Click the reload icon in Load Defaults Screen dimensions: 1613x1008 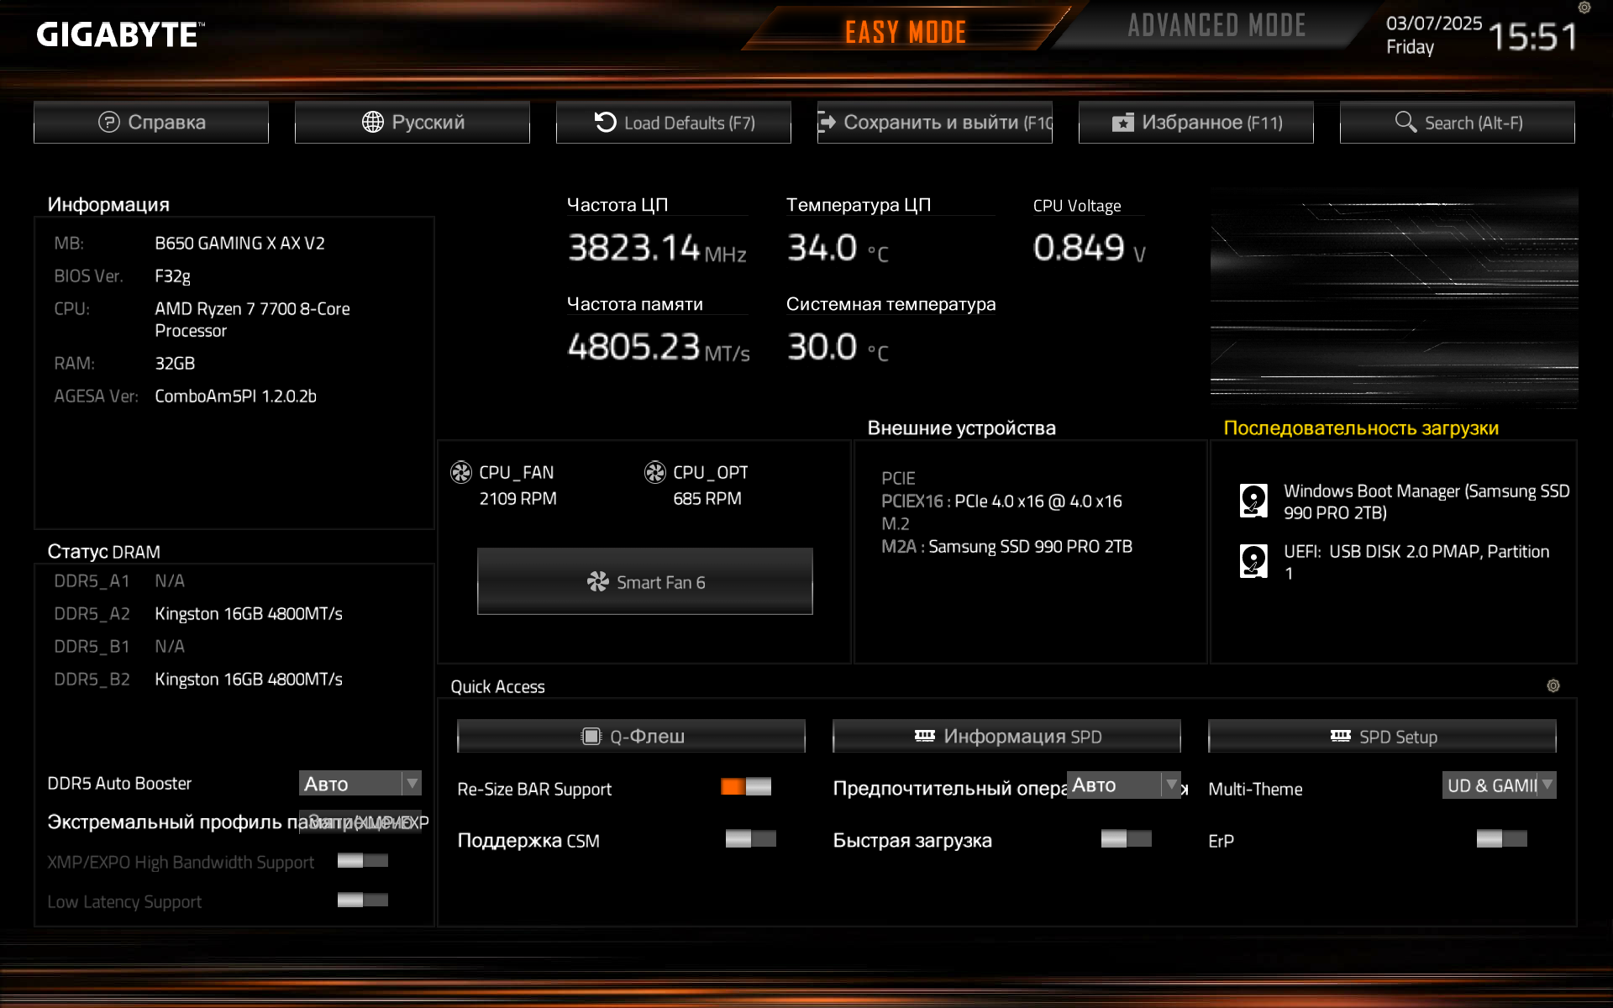click(606, 122)
